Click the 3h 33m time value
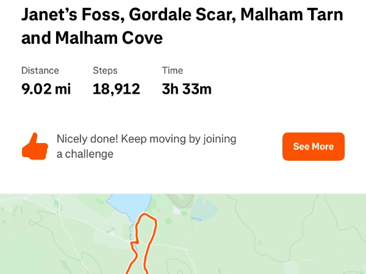This screenshot has height=274, width=366. (187, 90)
